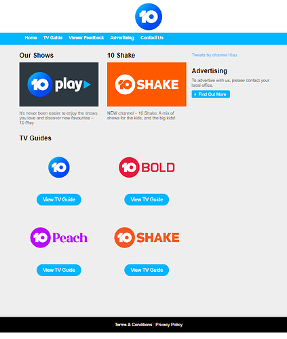Click the 10 Peach logo
The image size is (287, 339).
coord(59,237)
